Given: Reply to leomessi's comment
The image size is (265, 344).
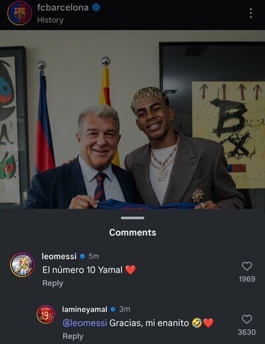Looking at the screenshot, I should (x=53, y=283).
